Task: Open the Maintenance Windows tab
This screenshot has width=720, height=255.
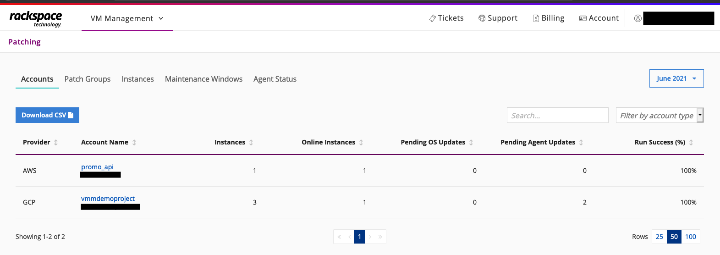Action: pyautogui.click(x=203, y=79)
